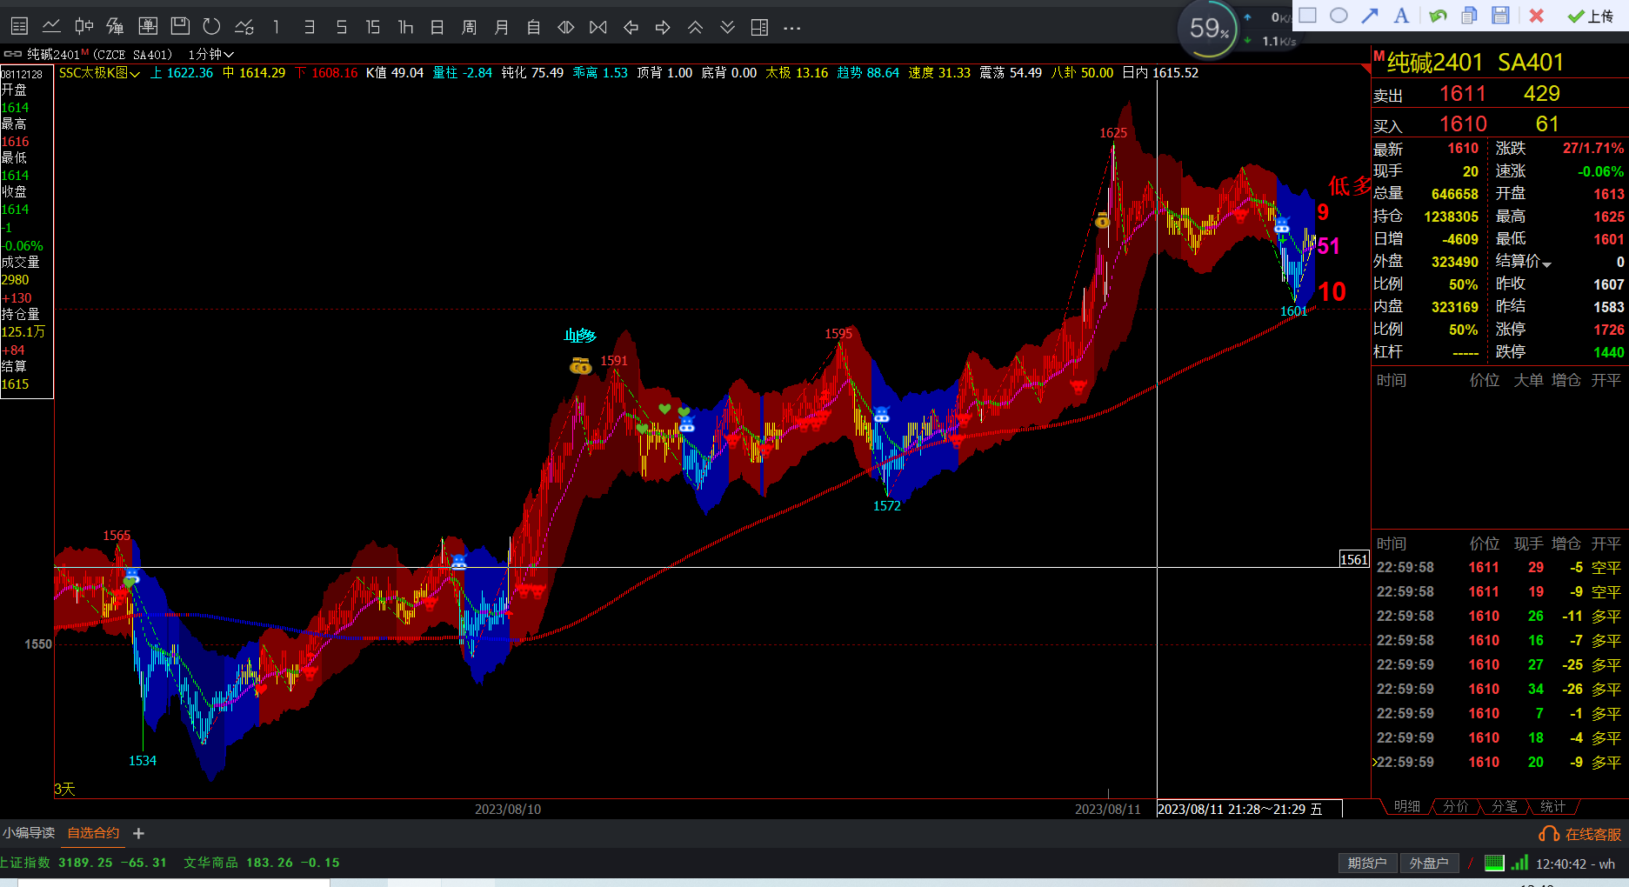Click the horizontal expand chart icon
Image resolution: width=1629 pixels, height=887 pixels.
point(598,27)
